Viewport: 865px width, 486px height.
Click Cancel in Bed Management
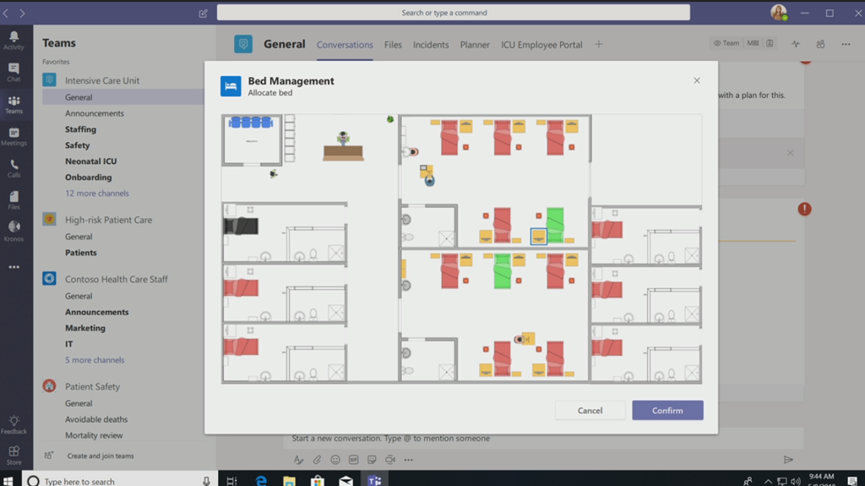pos(590,410)
